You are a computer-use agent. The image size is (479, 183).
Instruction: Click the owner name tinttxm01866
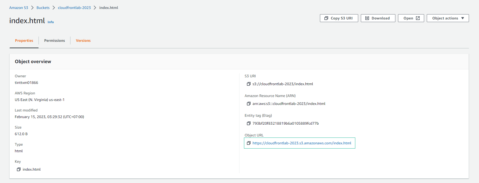26,83
